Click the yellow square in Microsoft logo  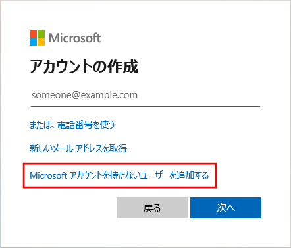(x=41, y=42)
